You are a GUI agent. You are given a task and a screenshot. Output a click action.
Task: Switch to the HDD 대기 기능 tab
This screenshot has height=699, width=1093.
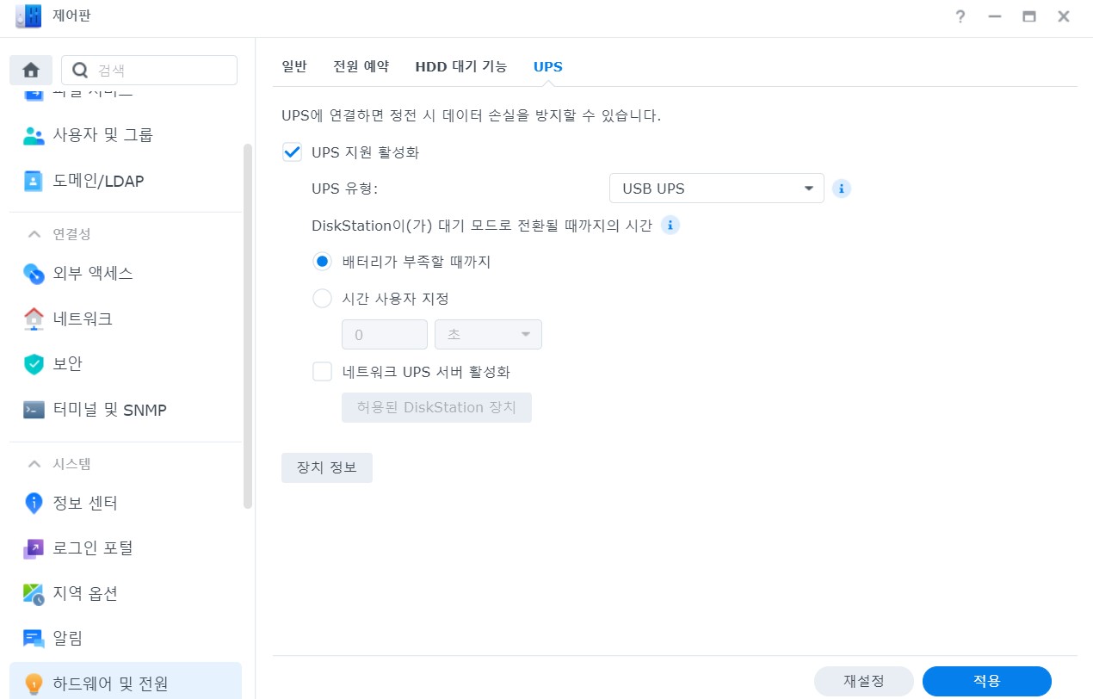click(461, 66)
